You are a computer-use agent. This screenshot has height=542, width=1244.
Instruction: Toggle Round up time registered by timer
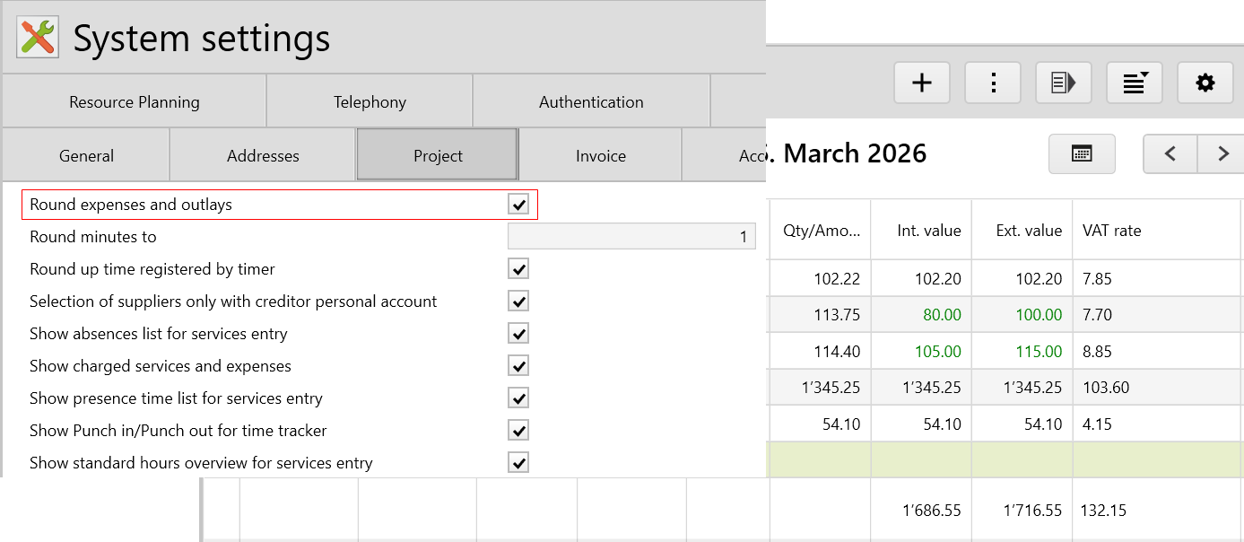click(518, 269)
